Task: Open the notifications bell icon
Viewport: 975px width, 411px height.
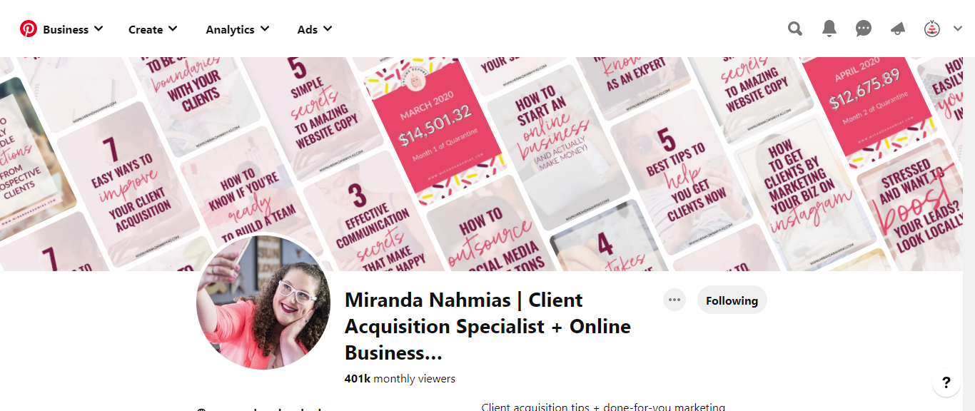Action: [x=829, y=29]
